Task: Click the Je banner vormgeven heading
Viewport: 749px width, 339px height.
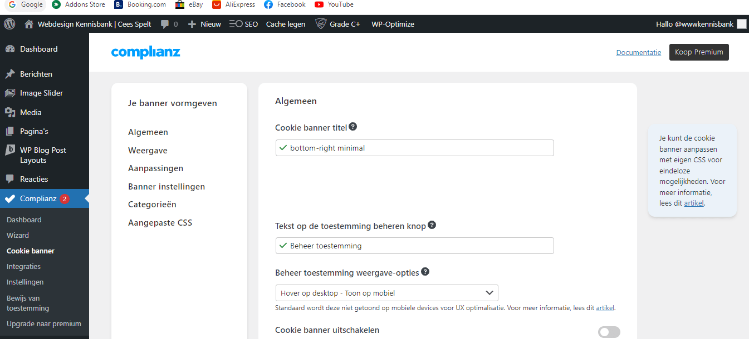Action: click(x=173, y=103)
